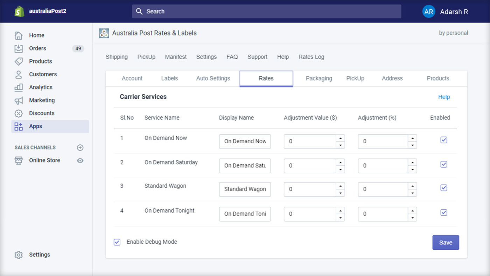This screenshot has width=490, height=276.
Task: Click the Australia Post app logo icon
Action: (104, 33)
